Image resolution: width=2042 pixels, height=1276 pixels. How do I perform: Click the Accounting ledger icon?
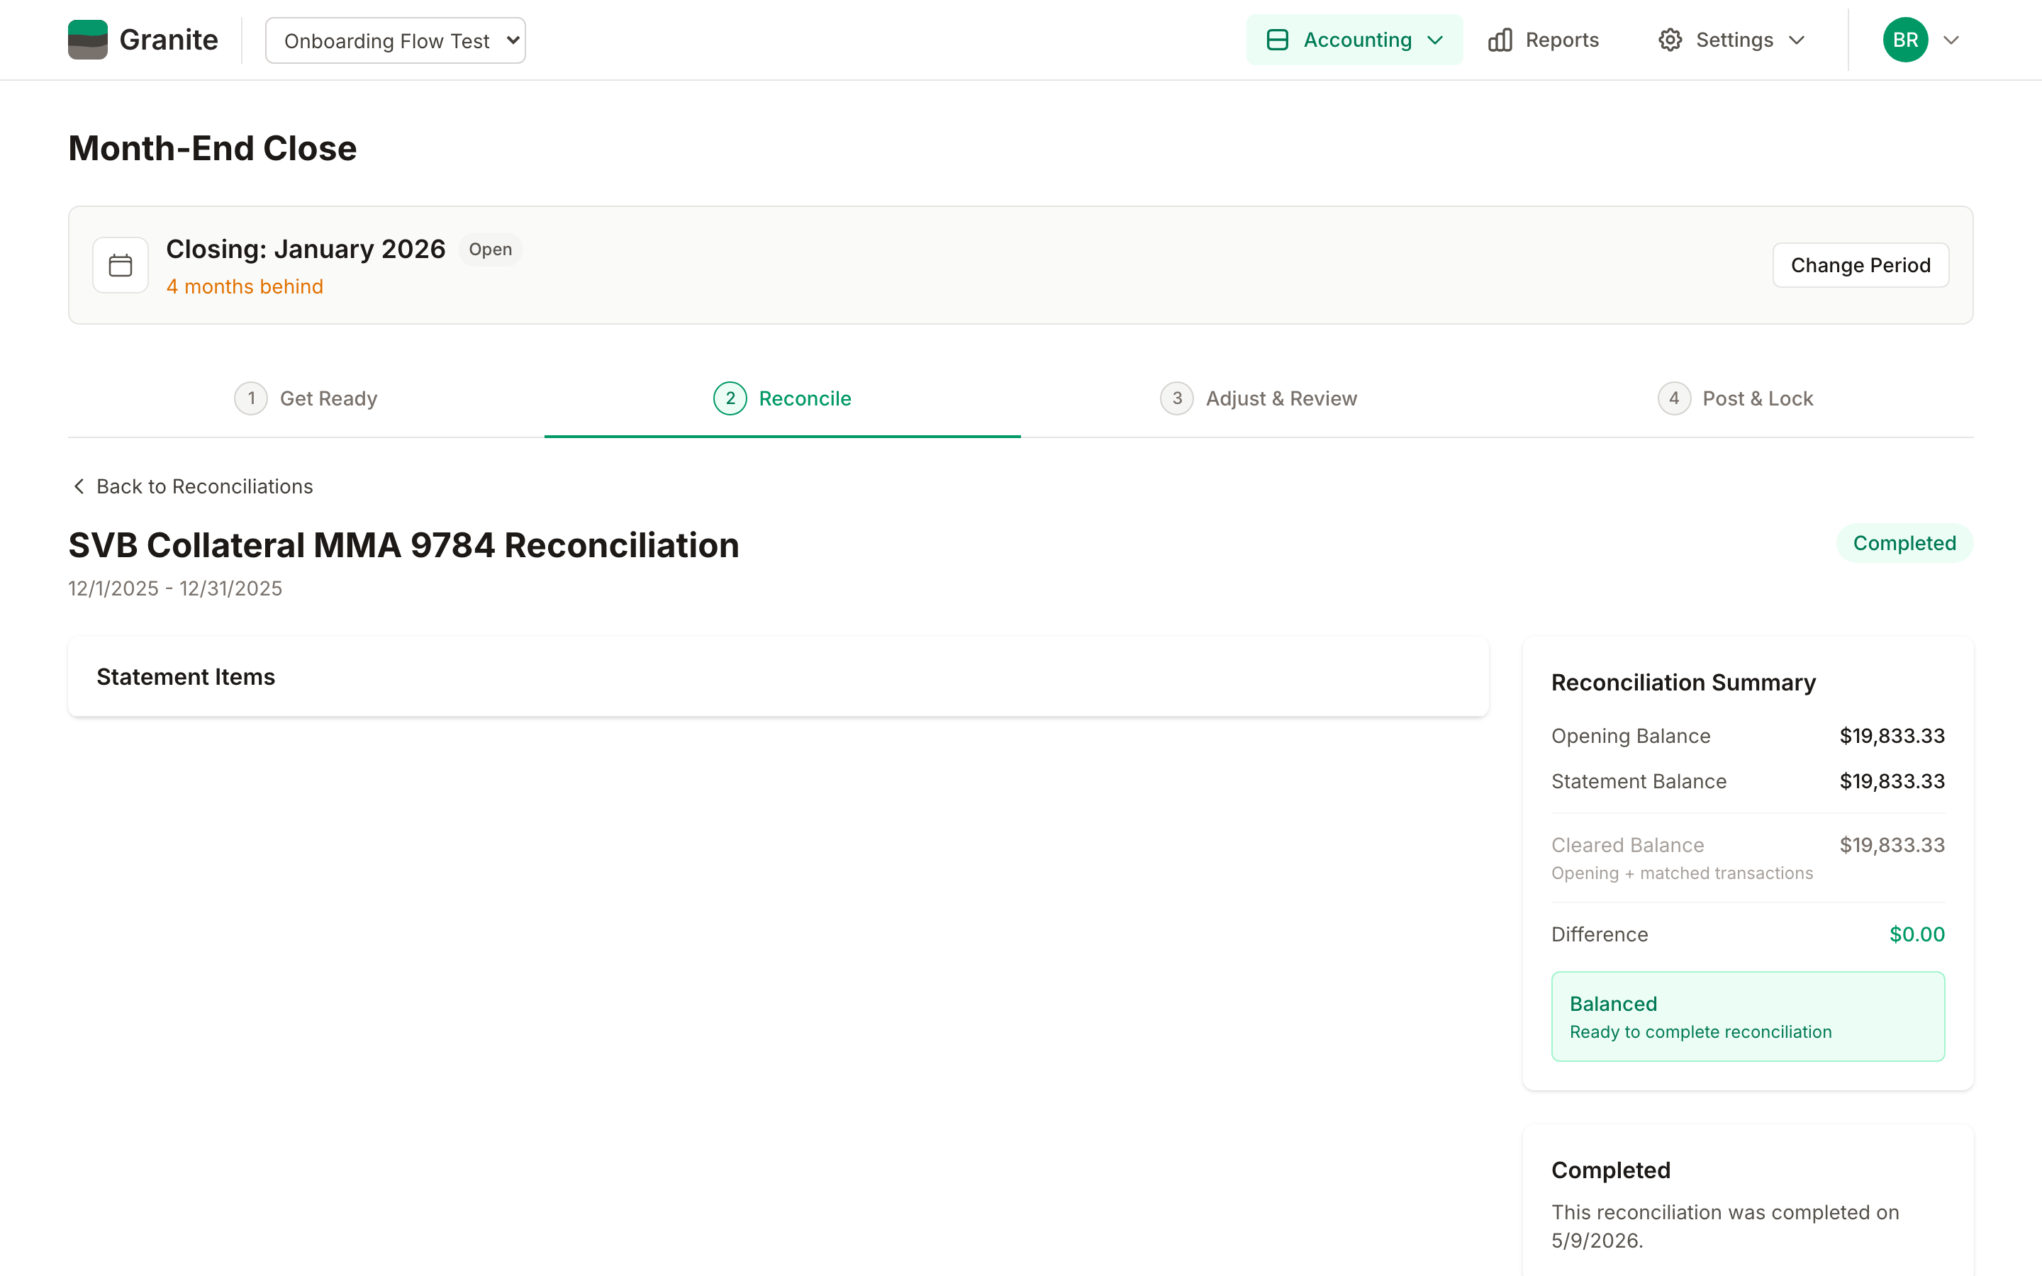coord(1278,40)
